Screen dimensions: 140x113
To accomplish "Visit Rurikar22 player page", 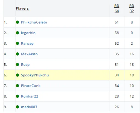I will (30, 96).
